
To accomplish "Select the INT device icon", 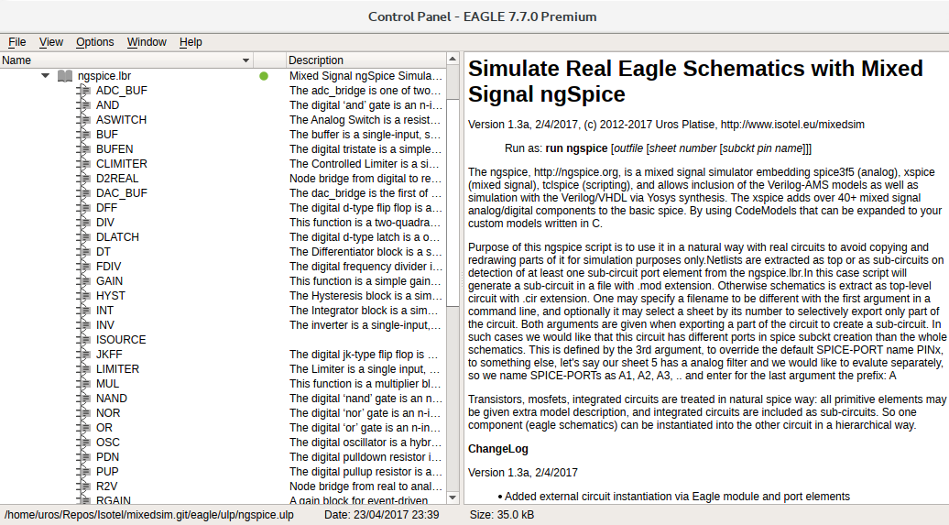I will pos(83,311).
